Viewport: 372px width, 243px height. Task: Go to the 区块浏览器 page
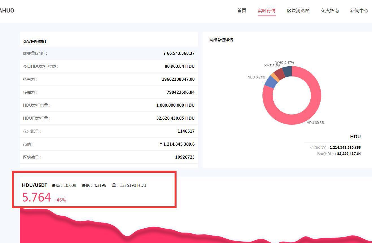(298, 11)
